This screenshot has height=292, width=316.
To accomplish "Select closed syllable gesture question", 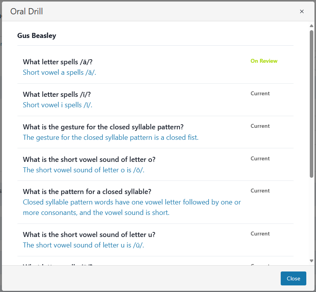I will tap(103, 127).
